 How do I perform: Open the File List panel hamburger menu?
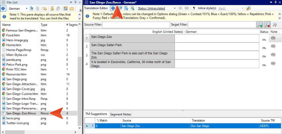[x=3, y=2]
